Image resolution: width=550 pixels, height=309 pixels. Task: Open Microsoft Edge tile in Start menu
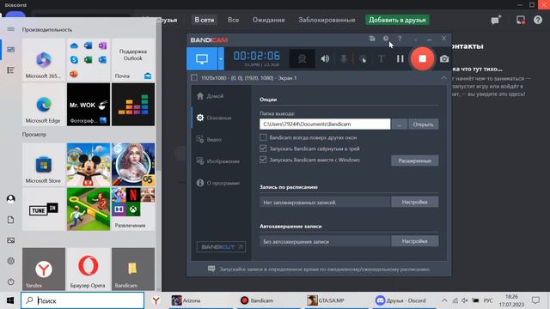[44, 105]
